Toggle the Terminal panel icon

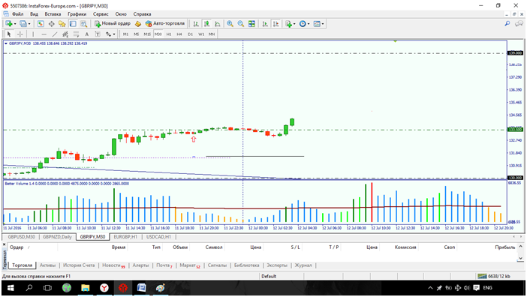click(x=73, y=24)
